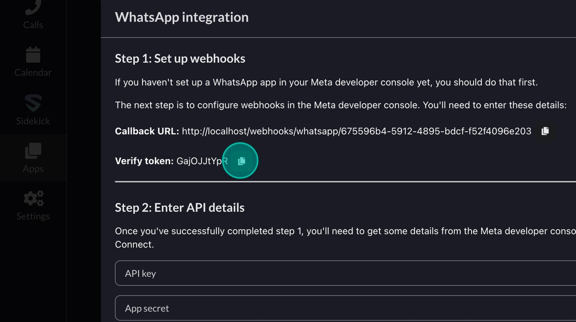The width and height of the screenshot is (576, 322).
Task: Click the "Apps" sidebar label
Action: click(33, 169)
